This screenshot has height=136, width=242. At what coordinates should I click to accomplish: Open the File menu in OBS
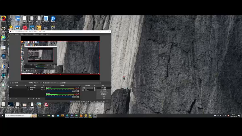tap(12, 34)
